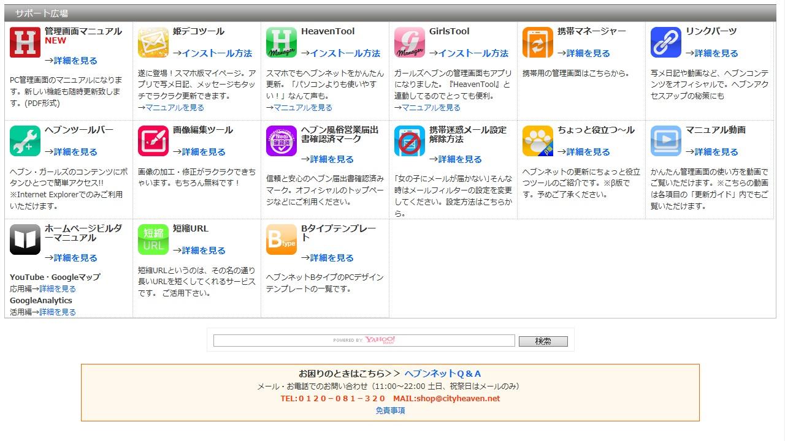Click the green 短縮URL icon
Screen dimensions: 785x441
[x=153, y=239]
